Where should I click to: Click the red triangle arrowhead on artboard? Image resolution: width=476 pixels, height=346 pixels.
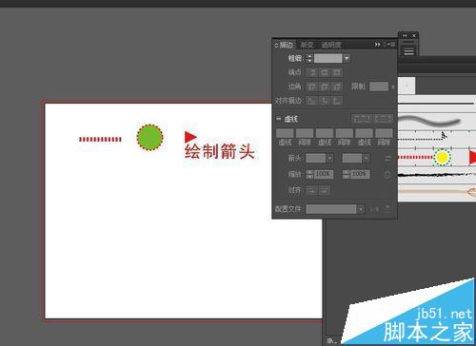[190, 137]
